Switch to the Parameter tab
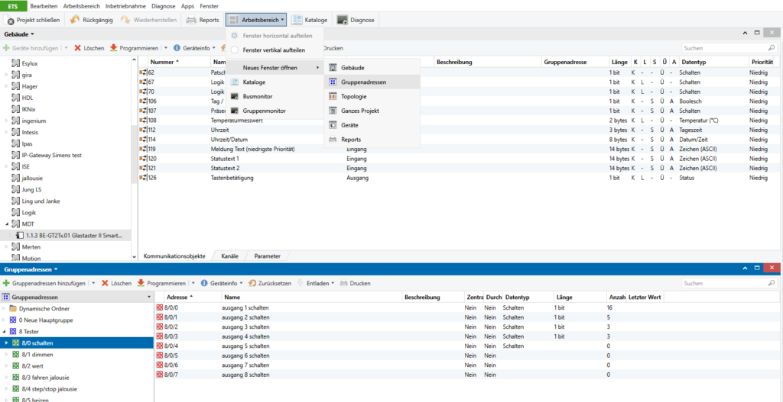 coord(268,256)
